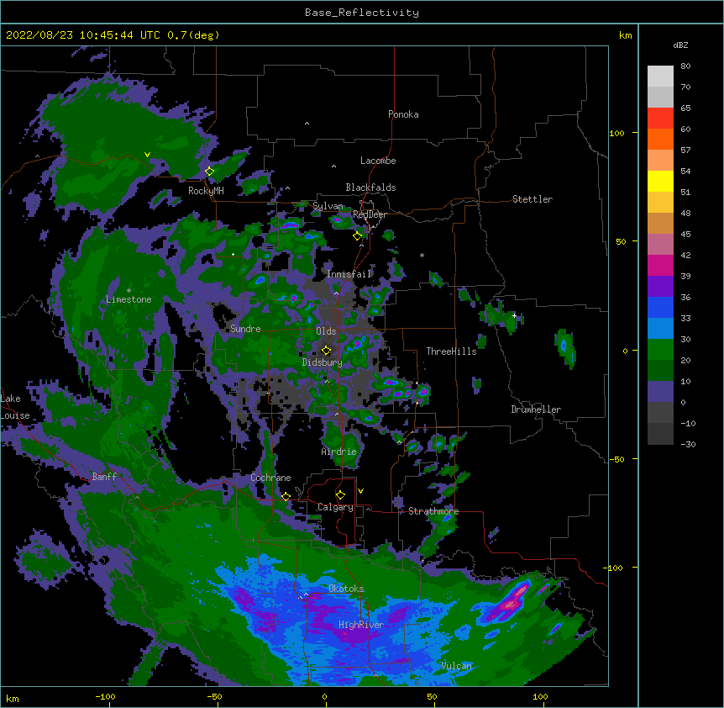
Task: Click the RedDeer label
Action: (x=370, y=214)
